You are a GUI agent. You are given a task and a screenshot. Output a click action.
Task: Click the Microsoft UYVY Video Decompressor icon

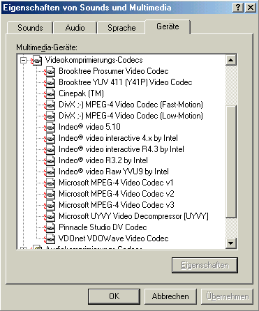coord(50,216)
